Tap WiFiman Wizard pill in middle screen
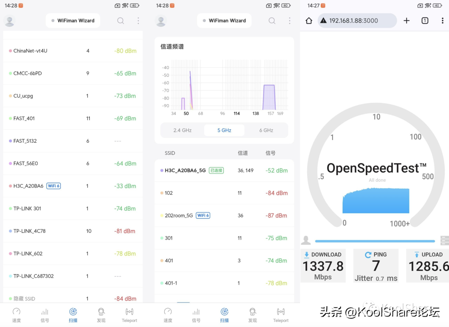This screenshot has height=327, width=449. (x=224, y=21)
